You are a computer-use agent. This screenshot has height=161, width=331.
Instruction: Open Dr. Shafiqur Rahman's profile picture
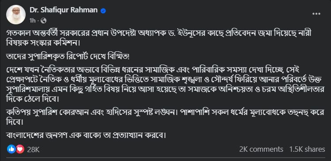pos(16,15)
